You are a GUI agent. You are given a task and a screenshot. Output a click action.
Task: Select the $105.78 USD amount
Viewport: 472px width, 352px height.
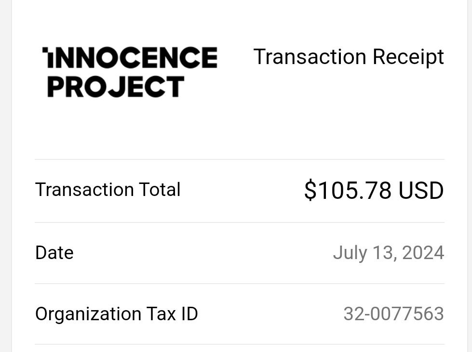tap(374, 191)
